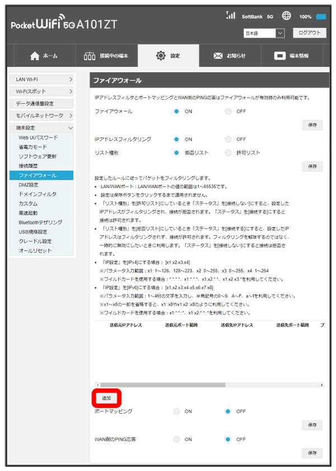Open the 日本語 language dropdown

pos(264,34)
